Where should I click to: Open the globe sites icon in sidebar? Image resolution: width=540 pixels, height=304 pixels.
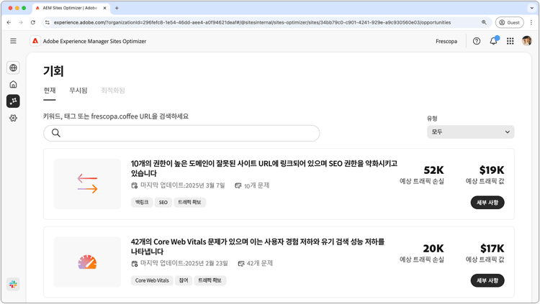click(13, 68)
